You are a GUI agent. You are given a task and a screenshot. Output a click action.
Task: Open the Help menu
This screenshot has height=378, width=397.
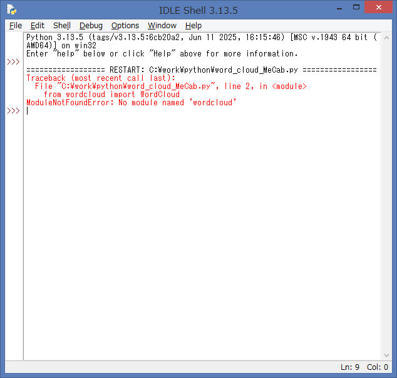(193, 26)
